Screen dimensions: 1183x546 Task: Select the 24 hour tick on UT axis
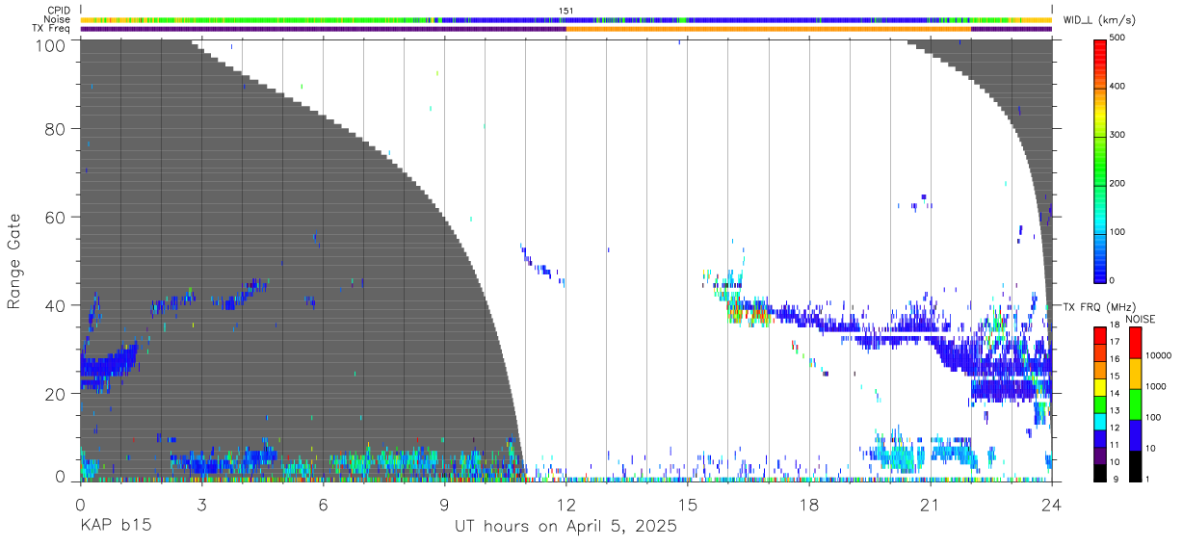tap(1052, 504)
